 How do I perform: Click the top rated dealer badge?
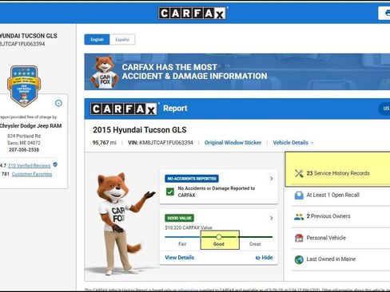pos(24,86)
